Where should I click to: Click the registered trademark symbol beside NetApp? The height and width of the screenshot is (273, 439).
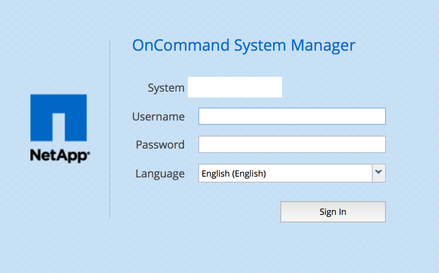[89, 152]
